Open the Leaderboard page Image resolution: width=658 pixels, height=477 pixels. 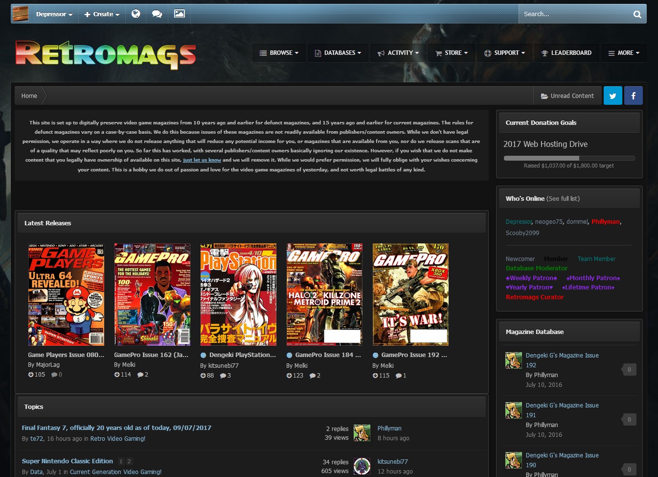pos(567,53)
